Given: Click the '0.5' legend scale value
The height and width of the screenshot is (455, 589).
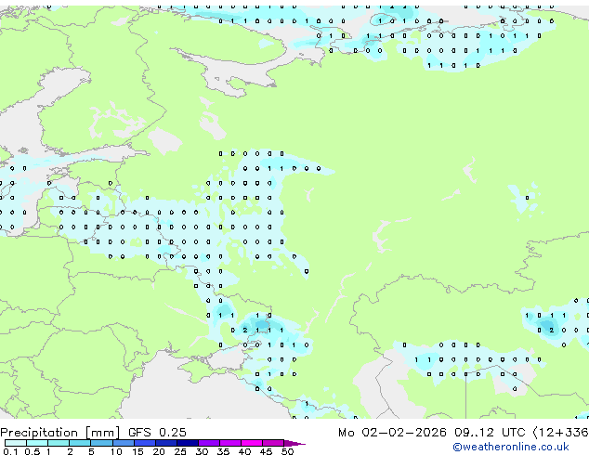Looking at the screenshot, I should [x=33, y=451].
